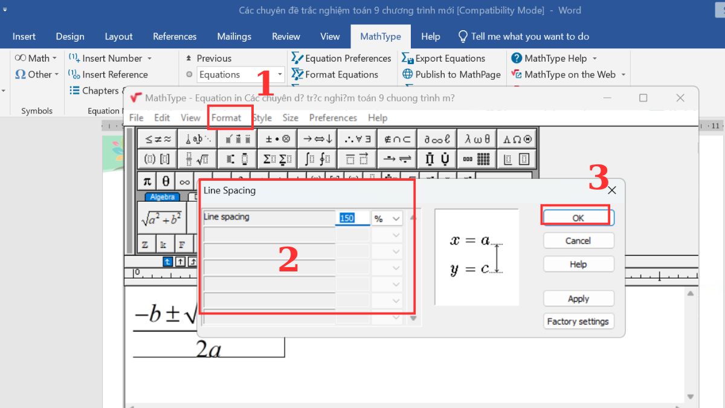Switch to the Review ribbon tab
This screenshot has height=408, width=725.
[x=286, y=36]
